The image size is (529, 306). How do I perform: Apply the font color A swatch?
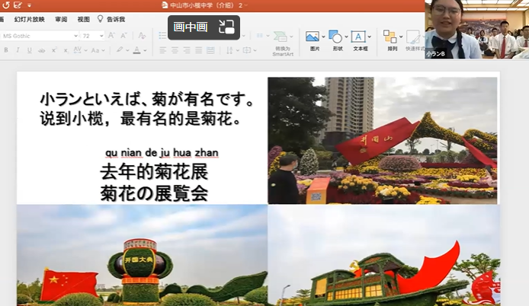coord(136,50)
